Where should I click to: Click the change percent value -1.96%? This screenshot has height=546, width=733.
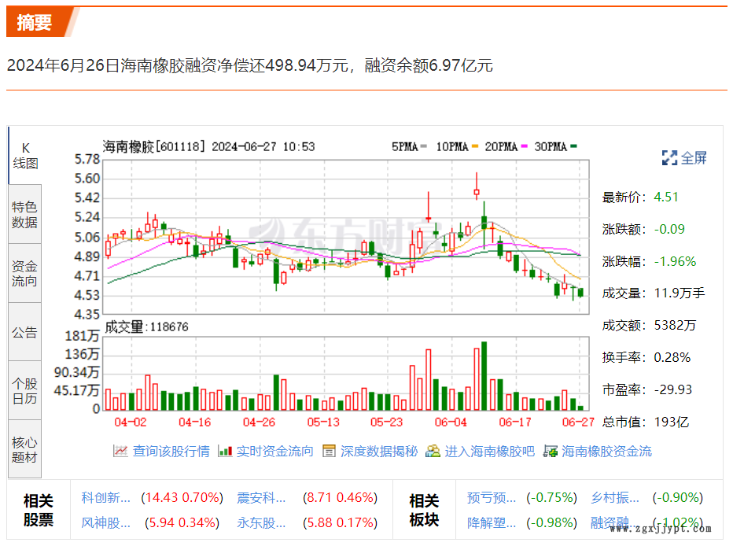pos(675,261)
